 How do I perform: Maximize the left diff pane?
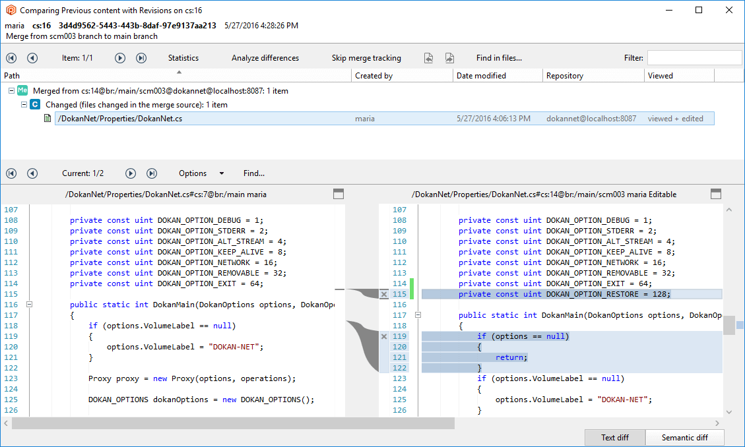tap(339, 194)
